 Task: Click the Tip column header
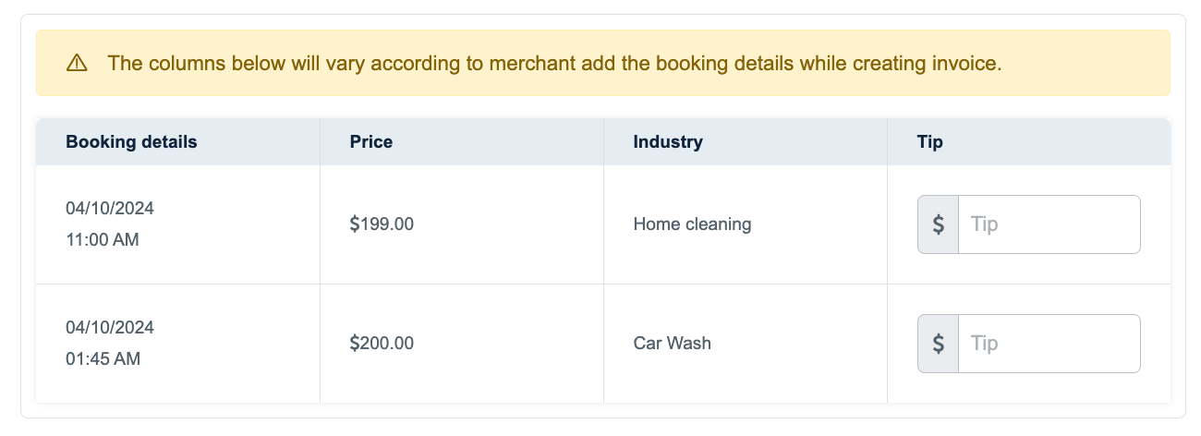point(929,142)
